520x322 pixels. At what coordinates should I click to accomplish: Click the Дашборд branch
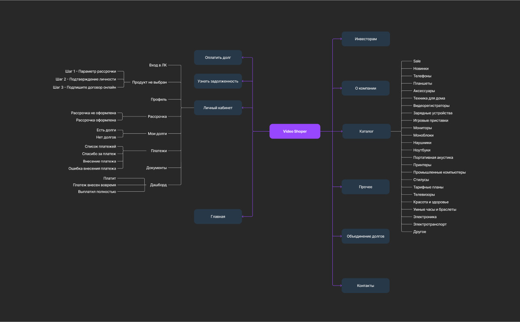159,185
